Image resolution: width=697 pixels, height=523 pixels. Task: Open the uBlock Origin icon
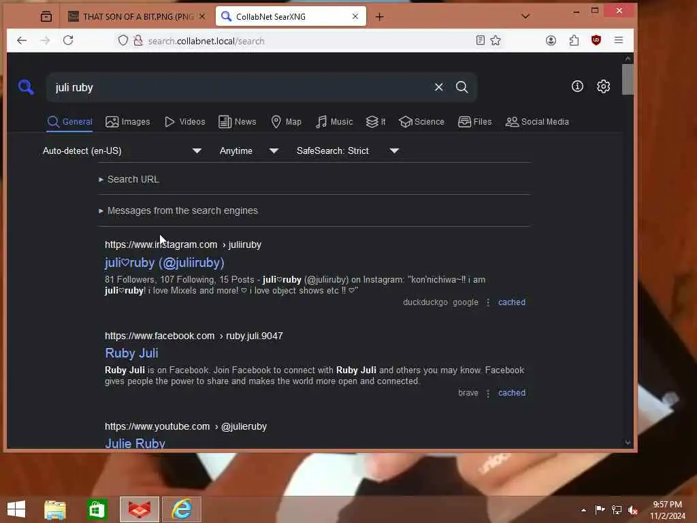[596, 40]
